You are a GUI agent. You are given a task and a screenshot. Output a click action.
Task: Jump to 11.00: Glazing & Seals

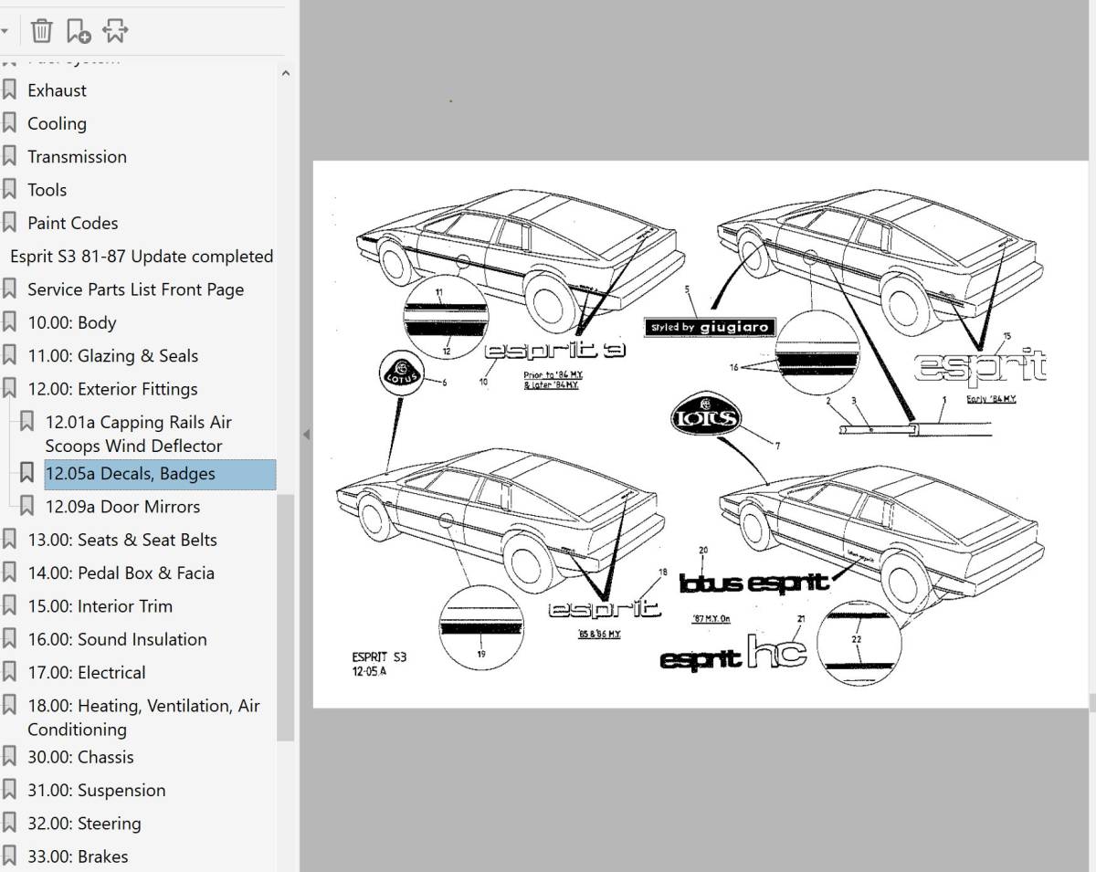(x=112, y=356)
